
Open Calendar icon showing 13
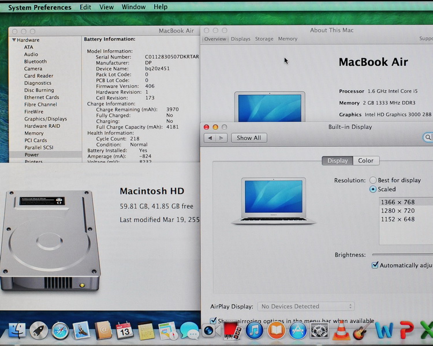[125, 330]
